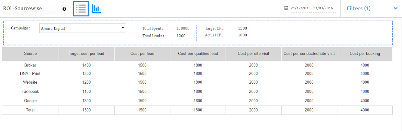This screenshot has width=402, height=131.
Task: Click the Cost per lead column header
Action: [x=142, y=54]
